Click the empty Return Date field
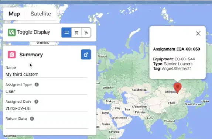The height and width of the screenshot is (139, 212). click(47, 125)
